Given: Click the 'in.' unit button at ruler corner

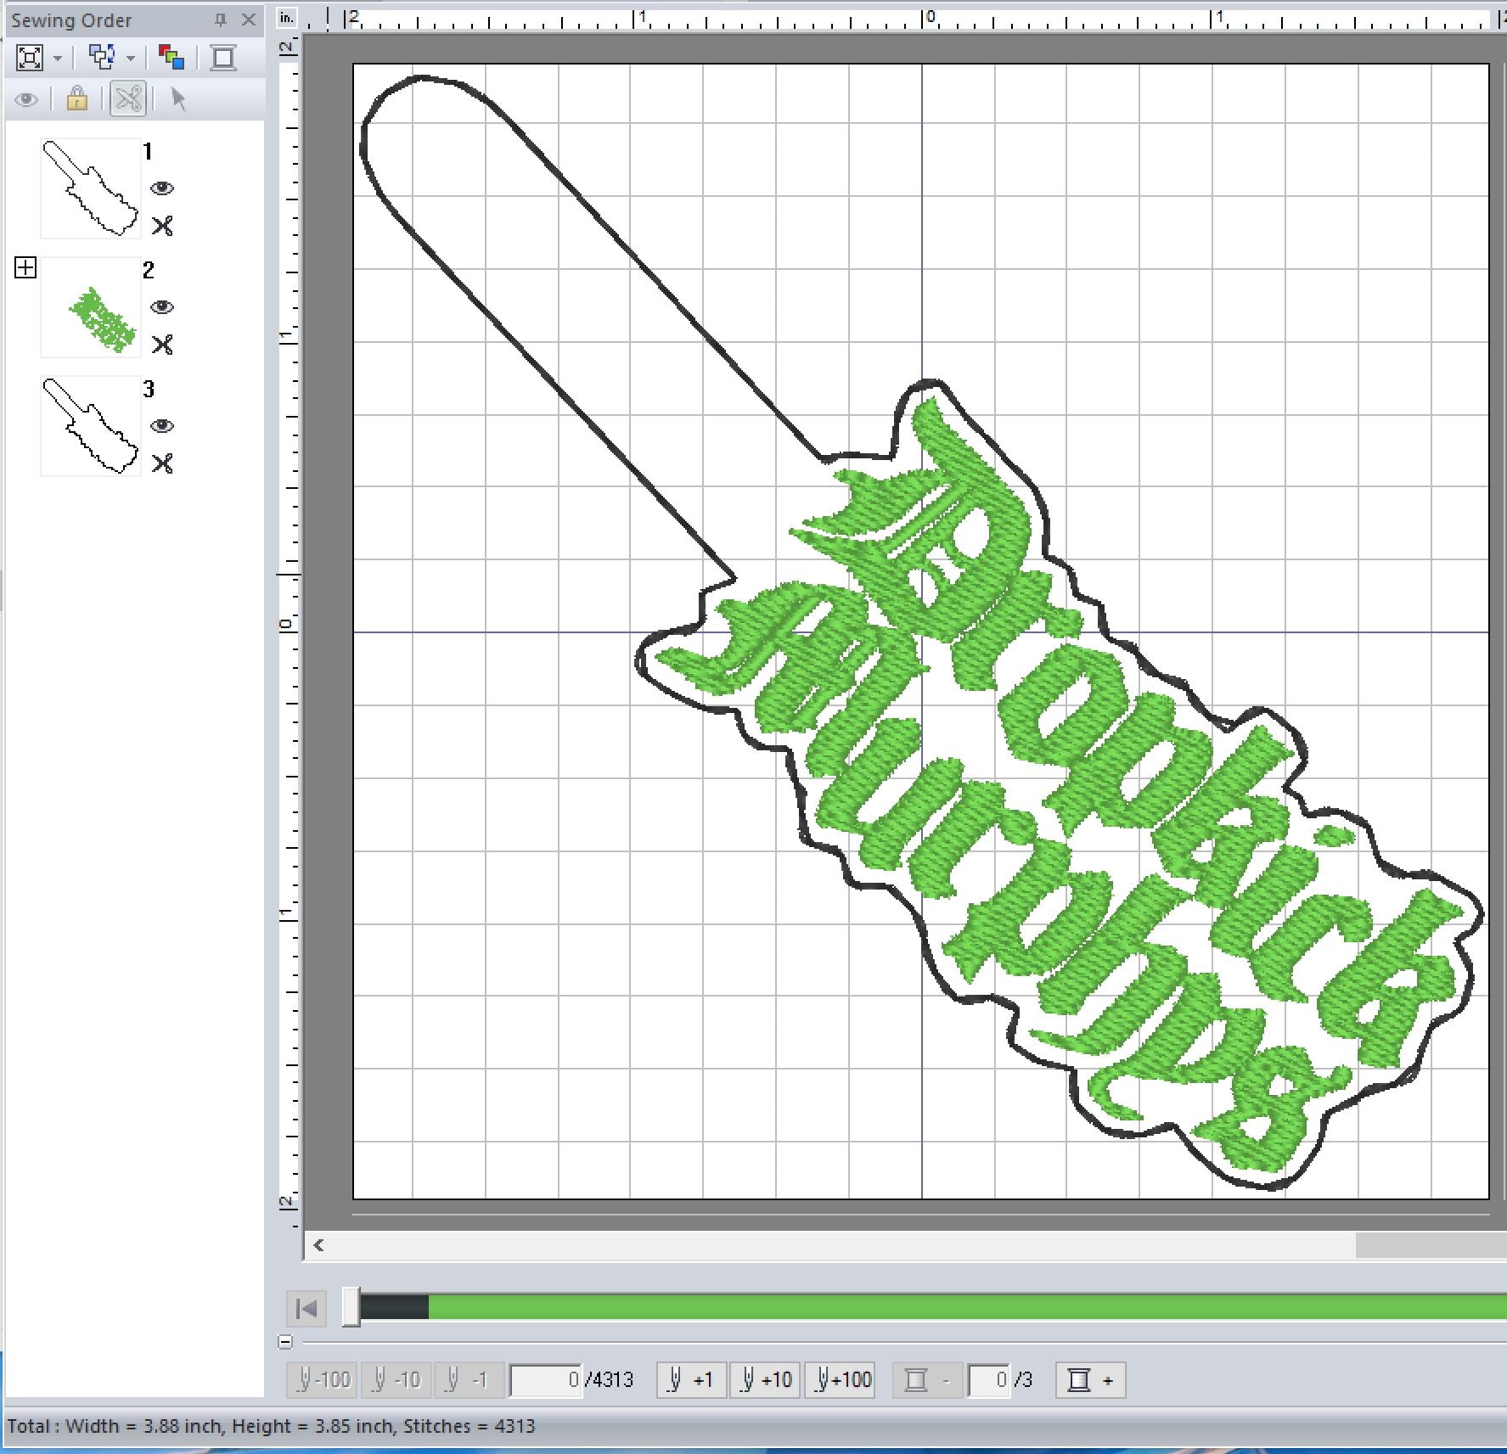Looking at the screenshot, I should 288,18.
